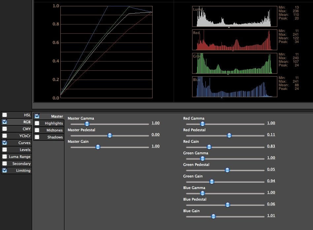The image size is (313, 230).
Task: Toggle the YCbCr checkbox on
Action: point(5,136)
